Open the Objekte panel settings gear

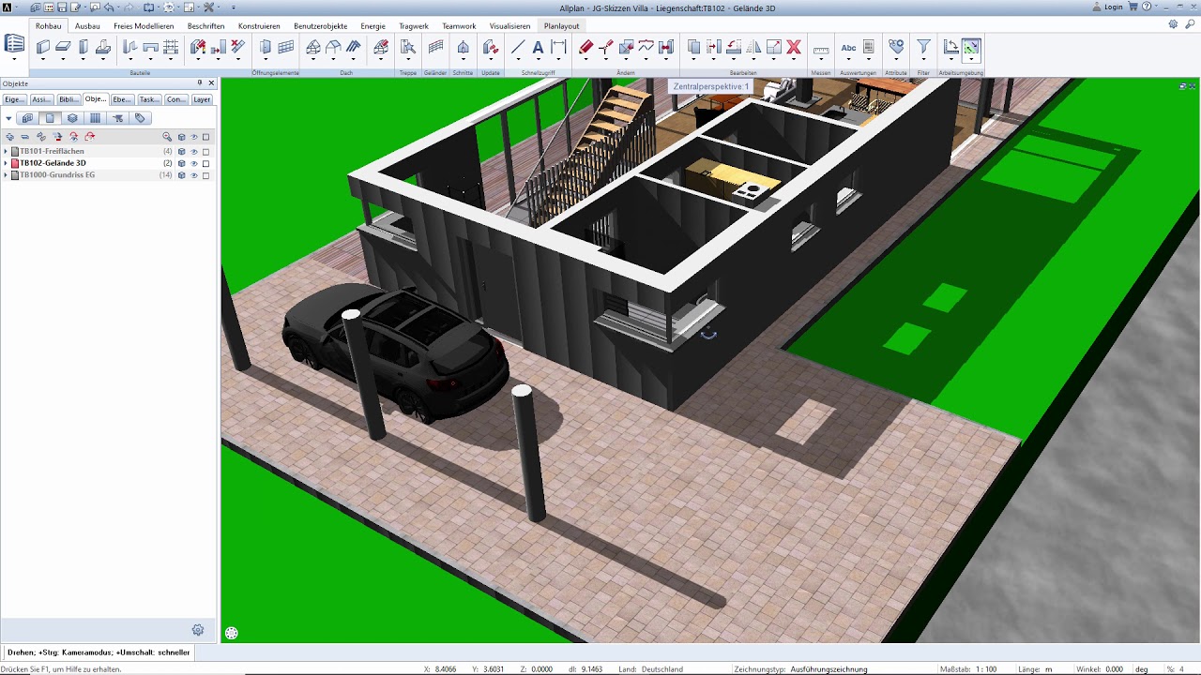198,630
